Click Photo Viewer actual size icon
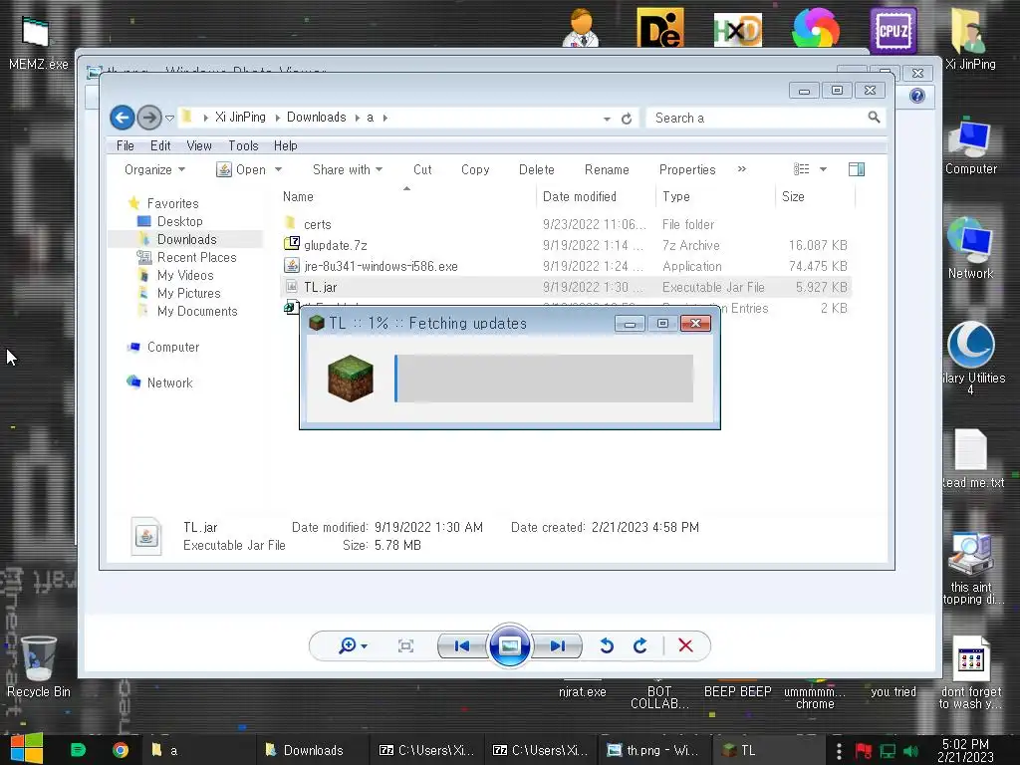 [x=405, y=645]
